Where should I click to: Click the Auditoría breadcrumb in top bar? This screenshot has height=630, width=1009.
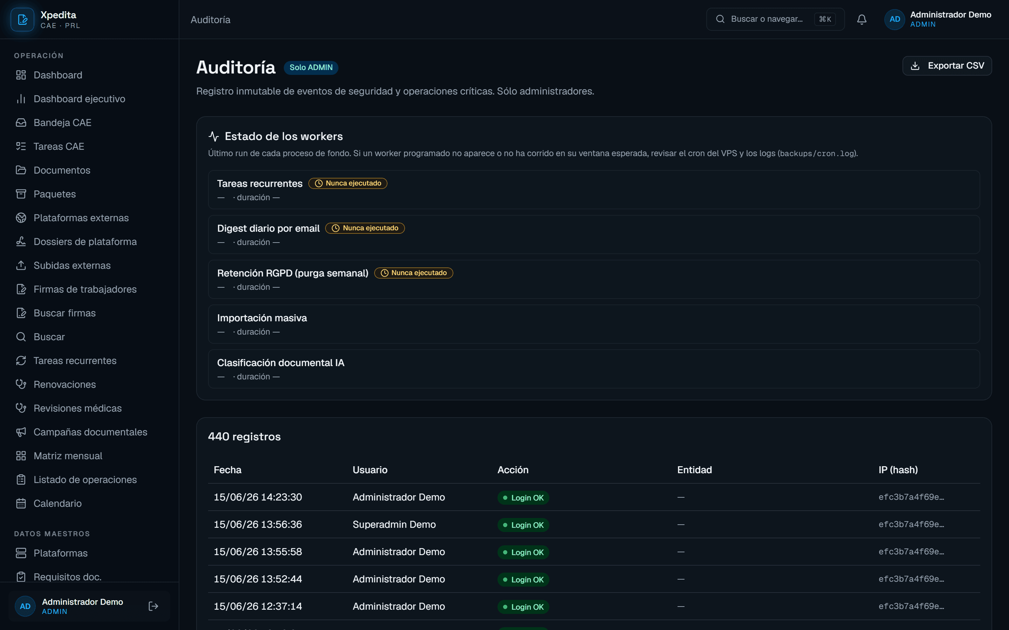click(210, 20)
